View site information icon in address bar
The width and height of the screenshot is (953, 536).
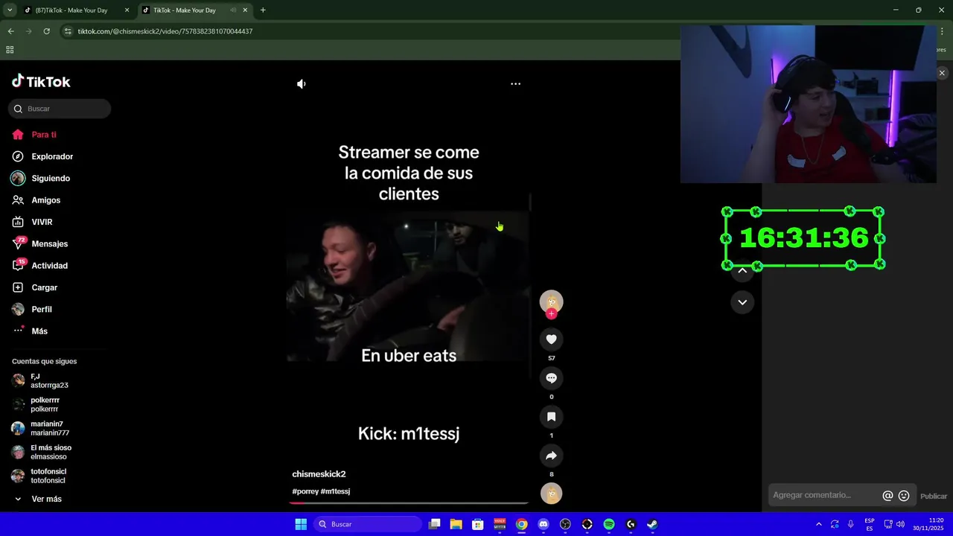pyautogui.click(x=68, y=31)
